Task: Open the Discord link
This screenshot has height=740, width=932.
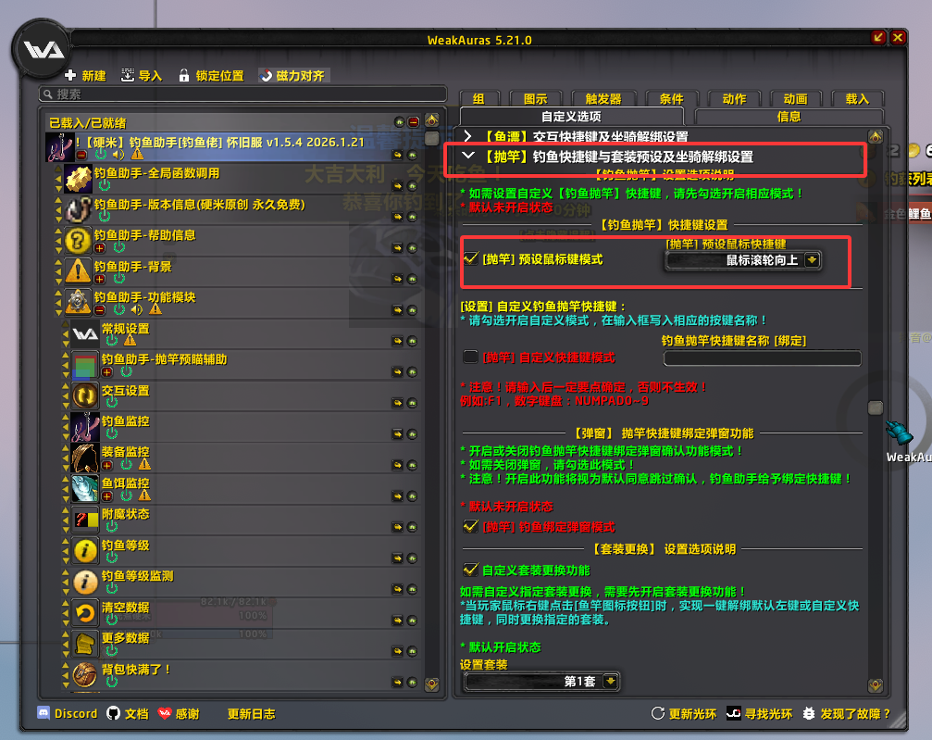Action: click(68, 713)
